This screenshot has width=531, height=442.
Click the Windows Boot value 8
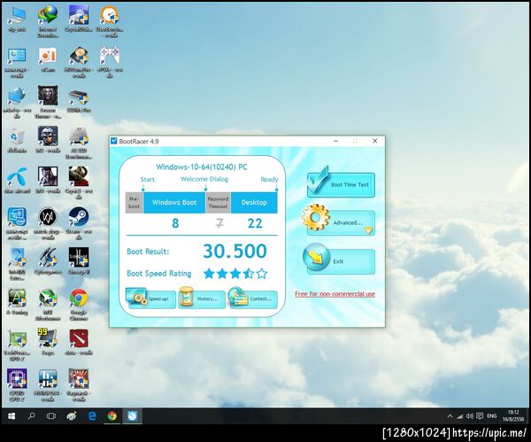[x=175, y=223]
